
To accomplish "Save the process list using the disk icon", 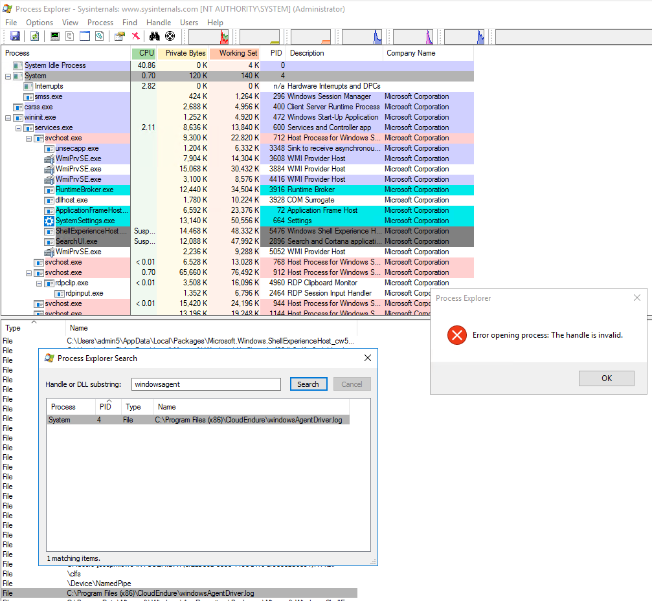I will (x=16, y=36).
